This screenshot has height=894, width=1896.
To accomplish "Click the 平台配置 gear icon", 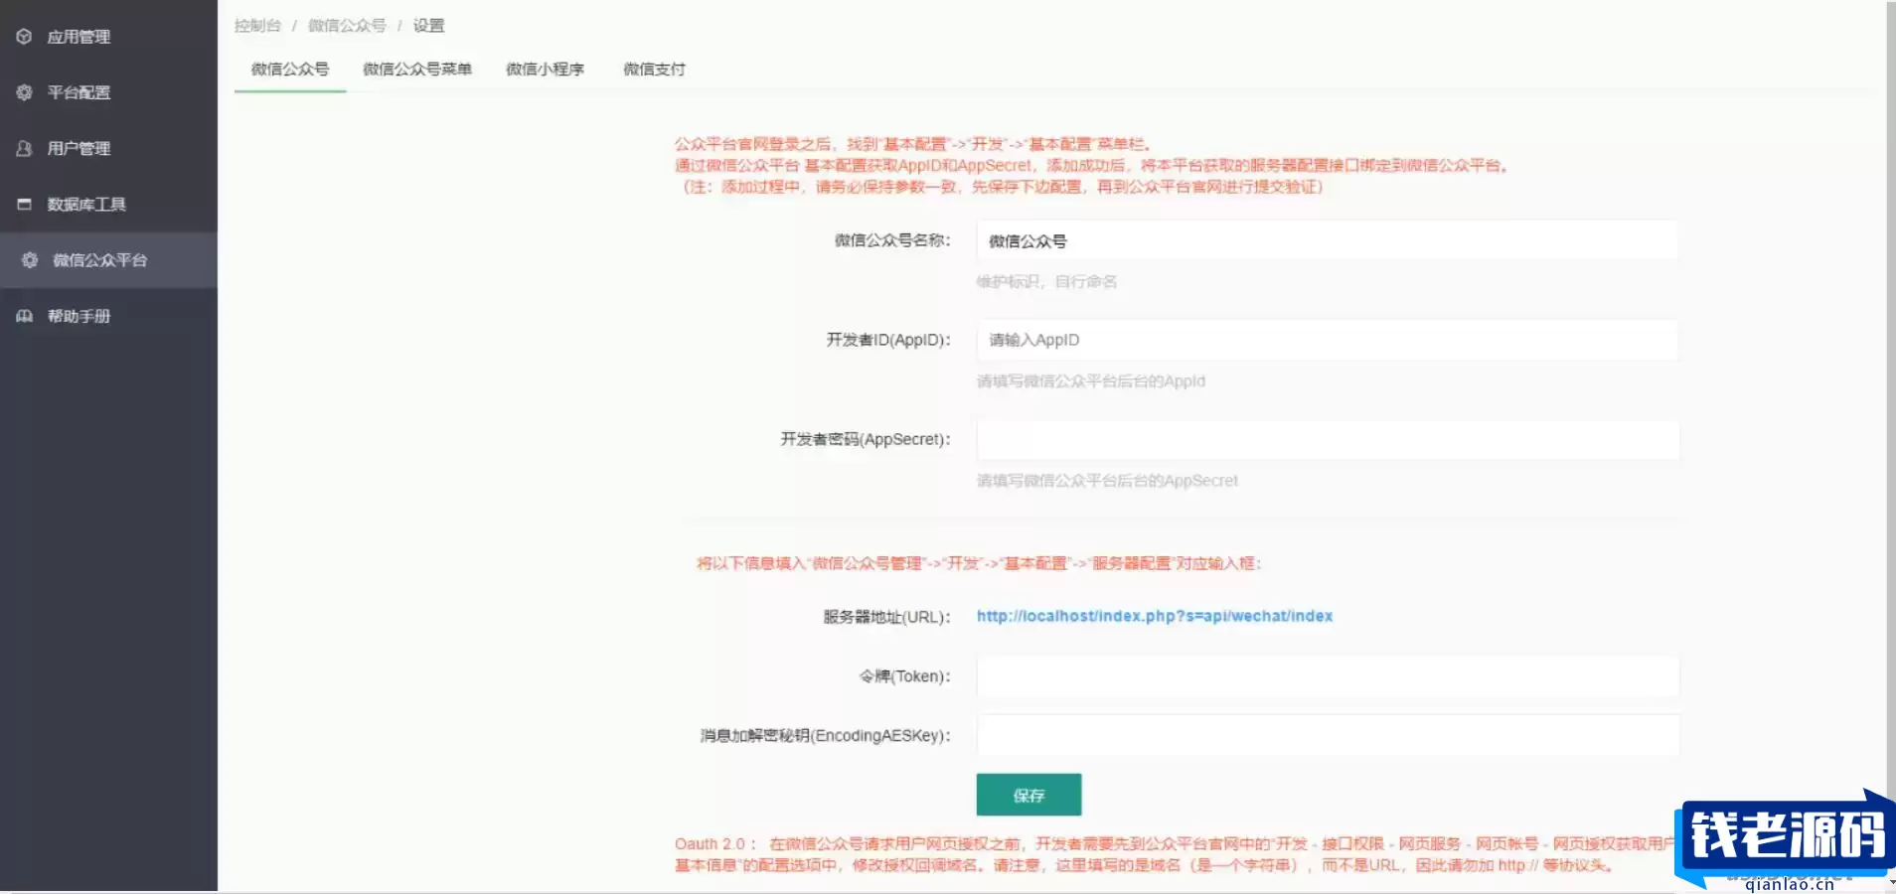I will [24, 92].
